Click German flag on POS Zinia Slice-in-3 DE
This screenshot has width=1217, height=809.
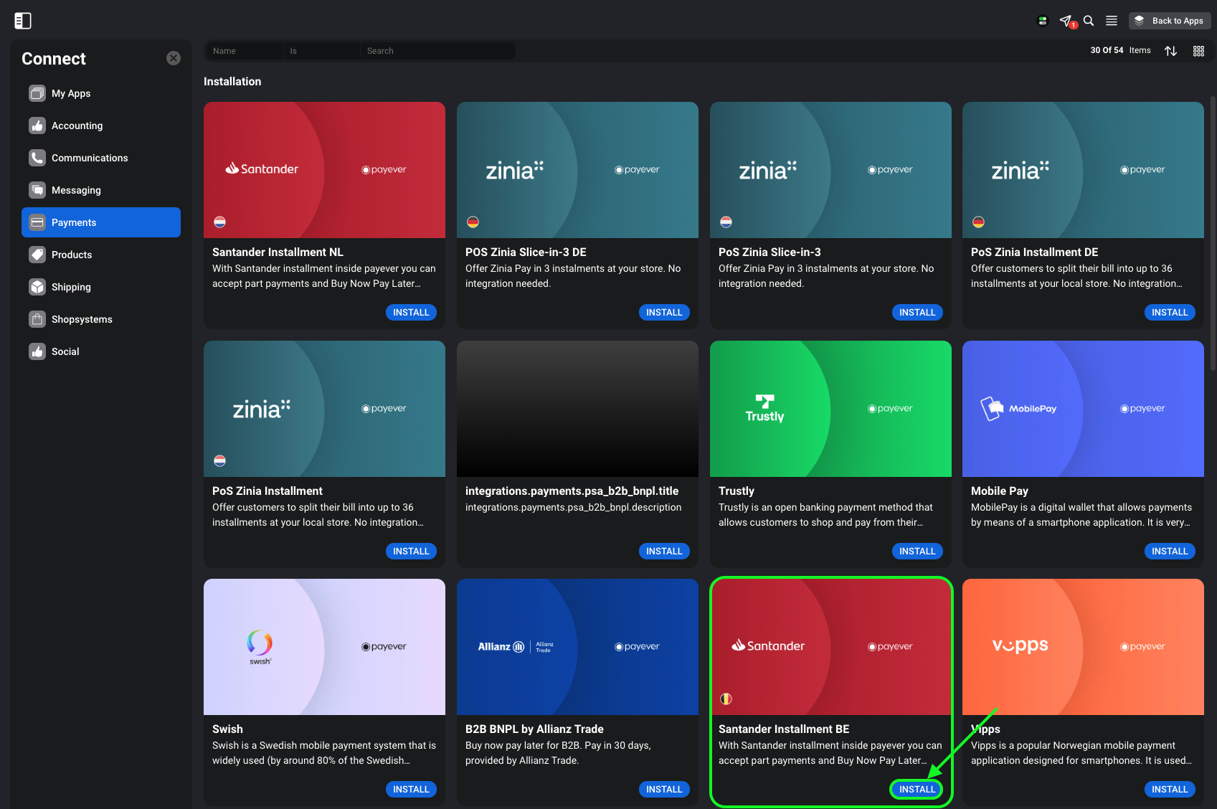click(x=473, y=222)
